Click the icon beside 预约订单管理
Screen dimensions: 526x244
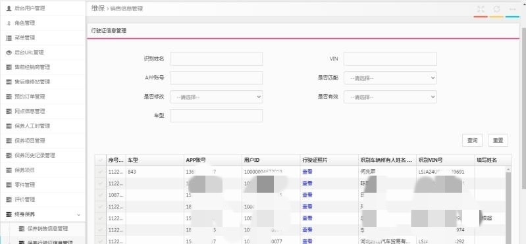tap(9, 97)
